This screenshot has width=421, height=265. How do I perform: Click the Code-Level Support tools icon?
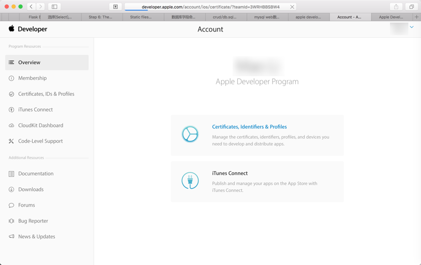(11, 141)
